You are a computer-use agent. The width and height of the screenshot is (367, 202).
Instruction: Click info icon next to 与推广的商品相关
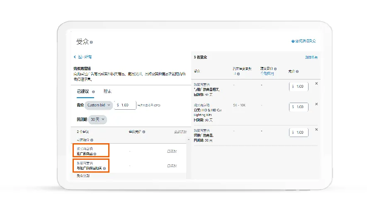point(104,168)
